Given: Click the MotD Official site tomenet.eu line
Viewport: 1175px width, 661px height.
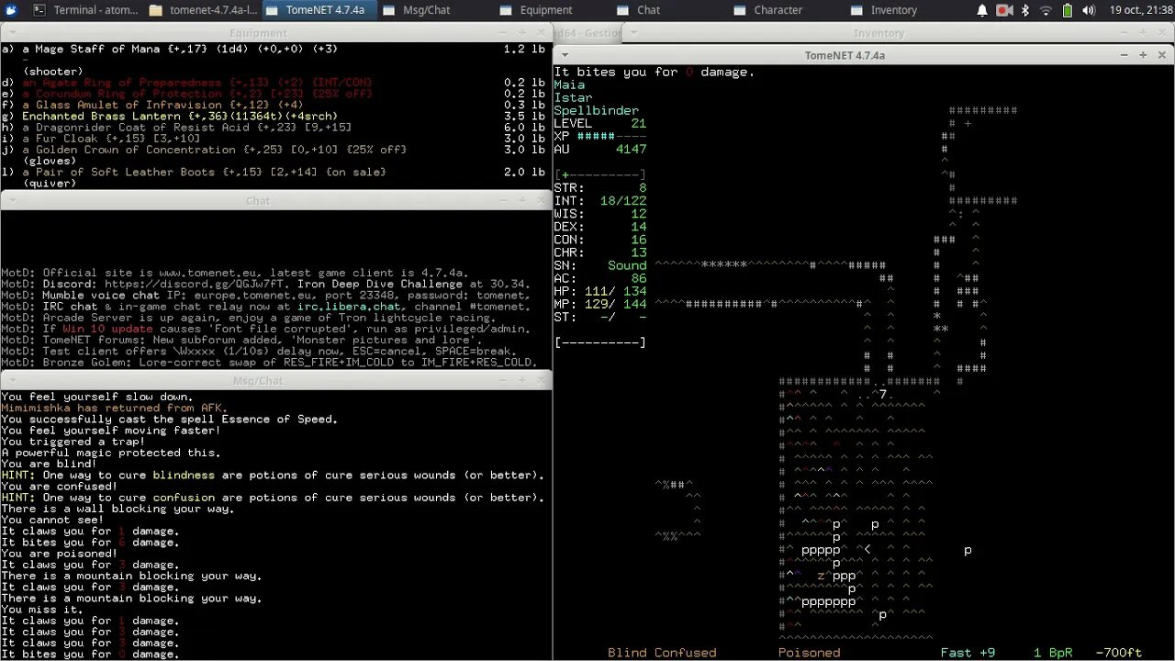Looking at the screenshot, I should (235, 273).
